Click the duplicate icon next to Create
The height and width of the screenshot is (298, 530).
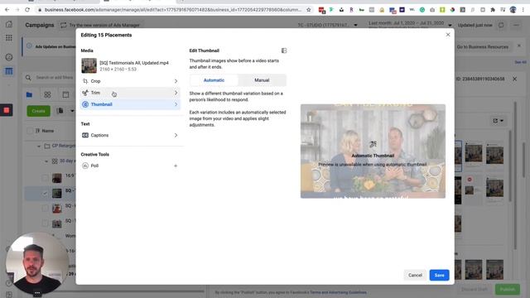tap(60, 111)
